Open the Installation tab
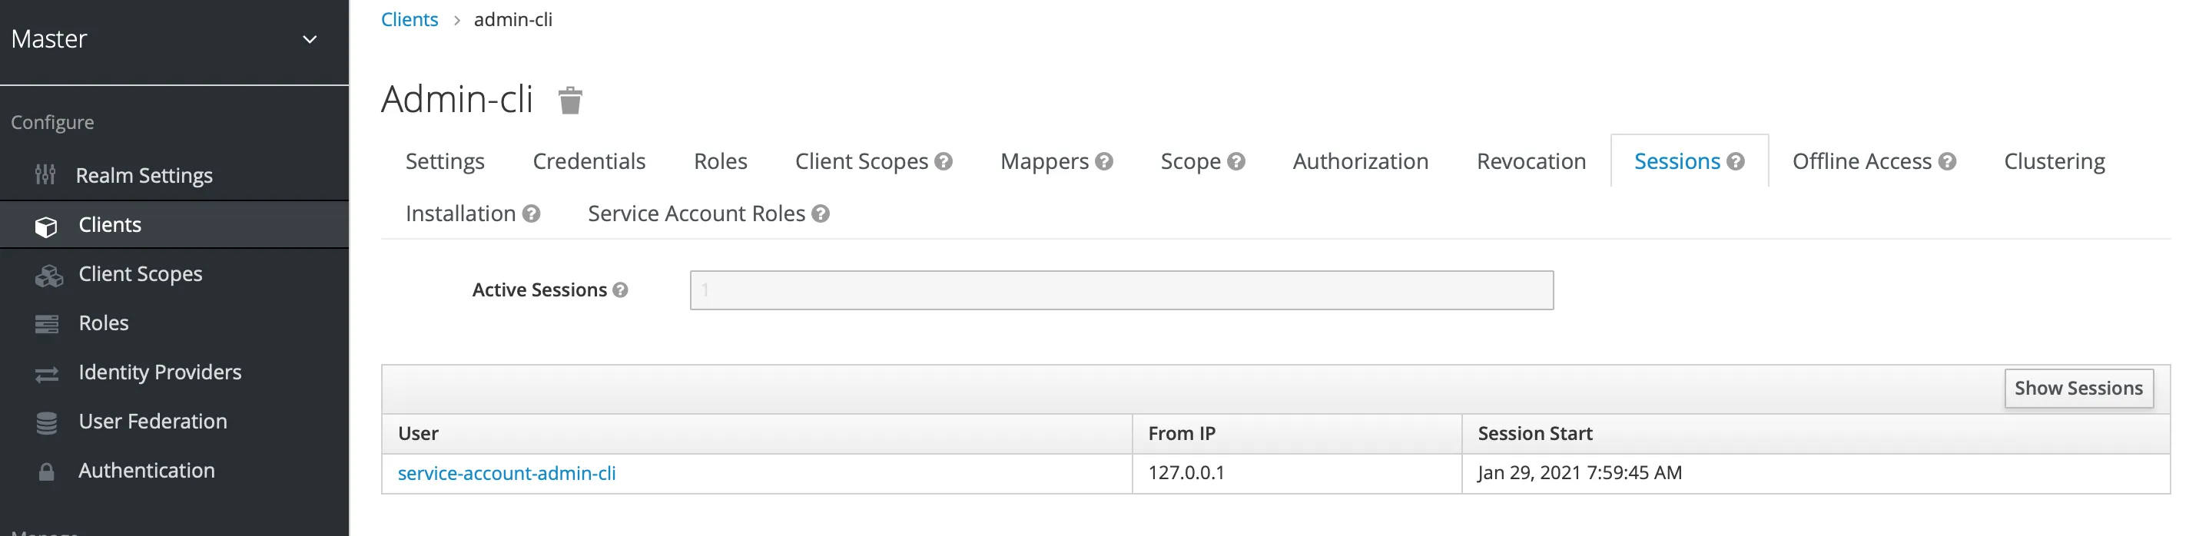 click(460, 213)
